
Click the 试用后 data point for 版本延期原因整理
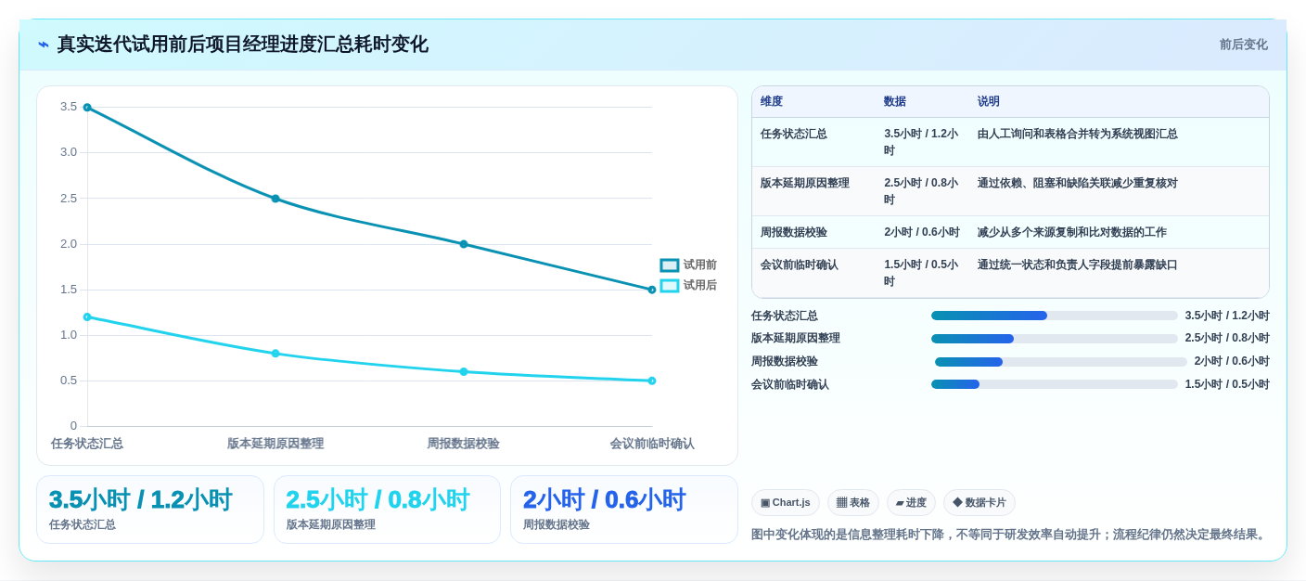pyautogui.click(x=275, y=354)
